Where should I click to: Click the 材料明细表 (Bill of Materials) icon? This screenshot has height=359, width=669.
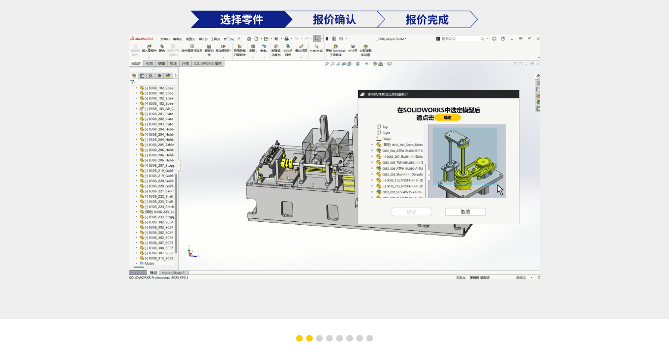click(x=287, y=49)
